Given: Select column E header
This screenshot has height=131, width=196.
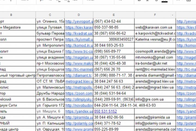Looking at the screenshot, I should click(x=114, y=15).
